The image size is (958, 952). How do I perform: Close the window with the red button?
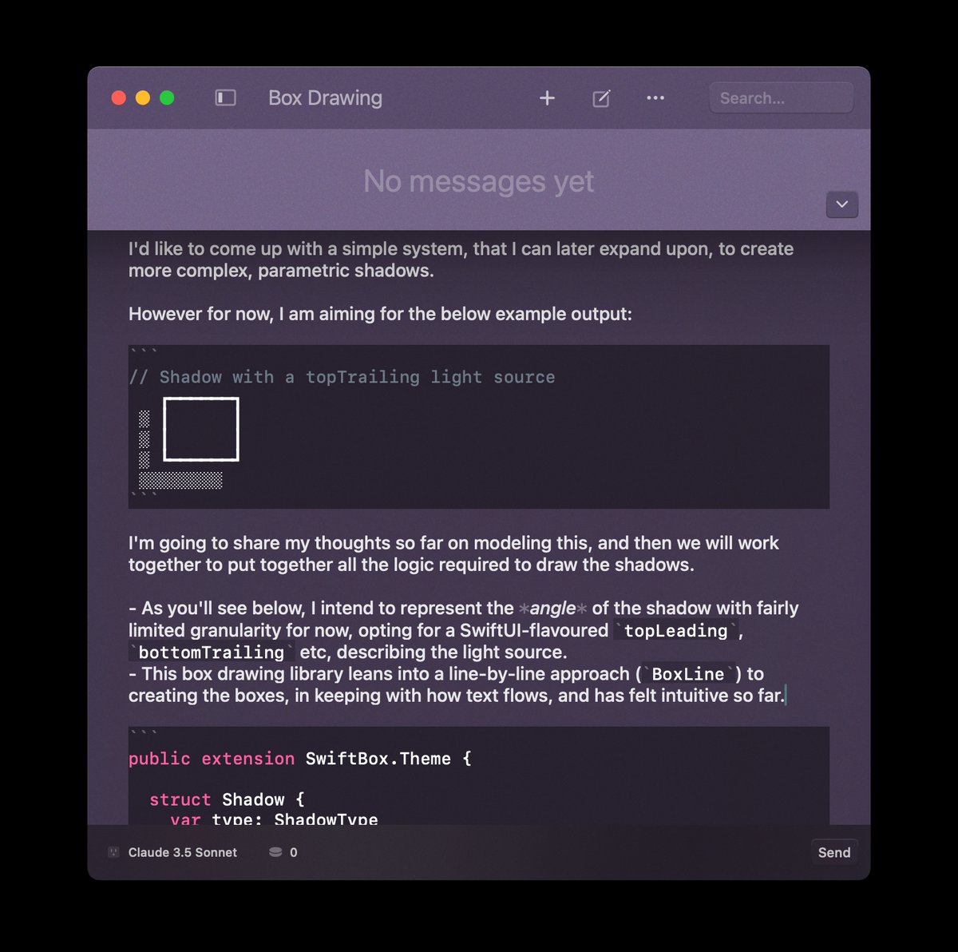point(118,97)
